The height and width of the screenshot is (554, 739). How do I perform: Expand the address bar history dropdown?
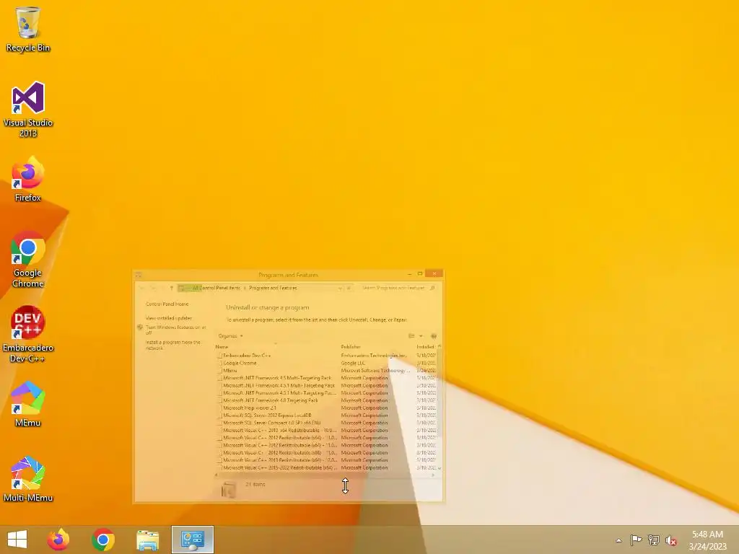tap(340, 288)
